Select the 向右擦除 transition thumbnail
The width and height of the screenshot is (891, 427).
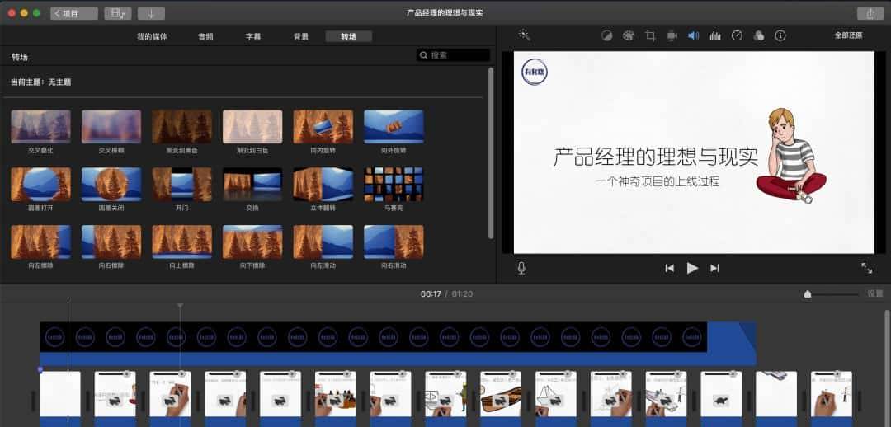click(x=111, y=242)
